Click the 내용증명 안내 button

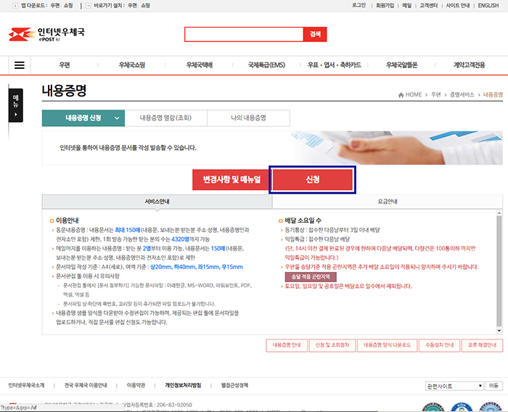tap(287, 345)
